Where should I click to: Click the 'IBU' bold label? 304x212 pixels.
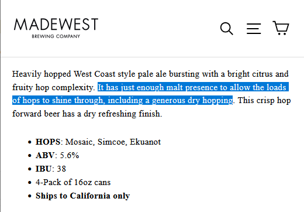(x=44, y=169)
